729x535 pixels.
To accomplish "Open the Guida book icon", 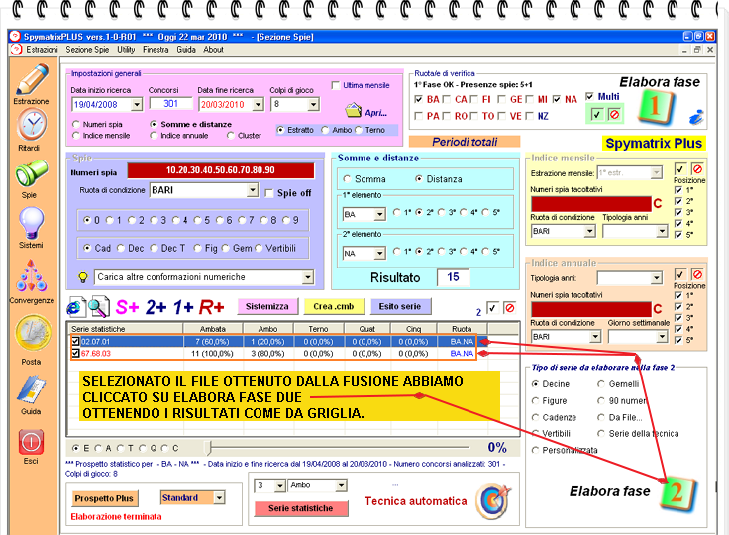I will point(31,389).
